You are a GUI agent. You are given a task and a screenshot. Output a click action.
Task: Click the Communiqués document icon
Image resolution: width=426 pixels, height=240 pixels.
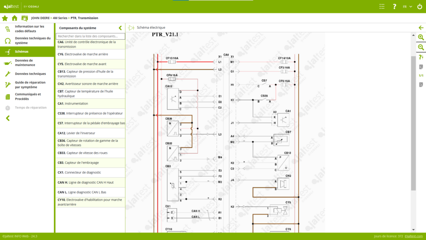coord(7,97)
